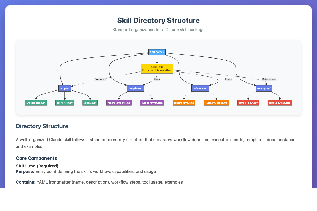Click the "Loads" edge label
The width and height of the screenshot is (317, 211).
coord(229,79)
